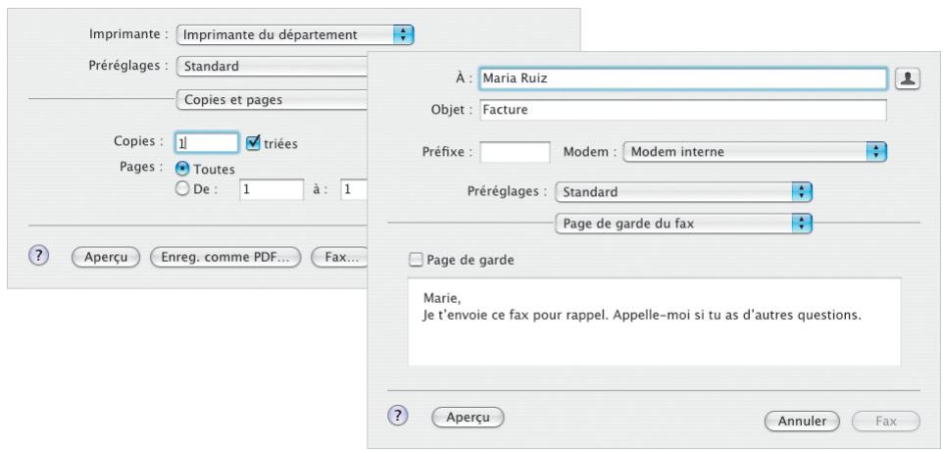
Task: Click the empty Préfixe field
Action: point(515,152)
